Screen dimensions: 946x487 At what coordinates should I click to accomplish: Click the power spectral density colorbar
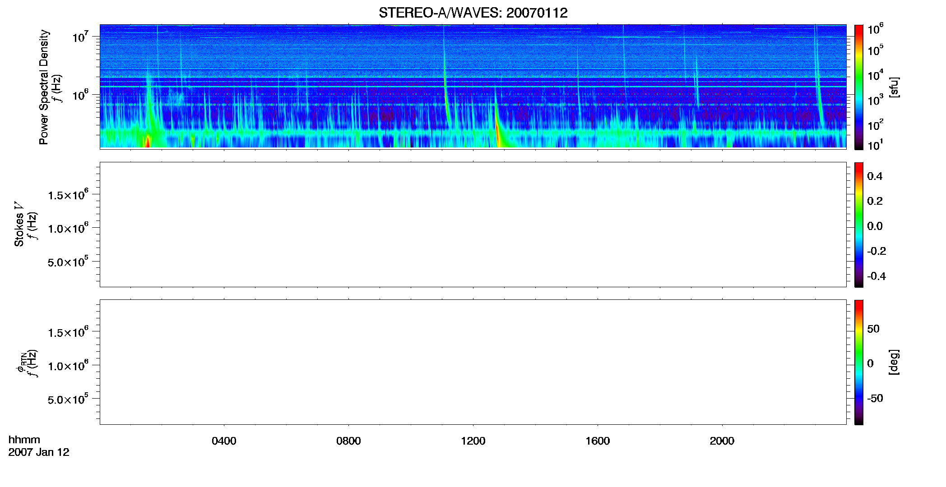(859, 87)
